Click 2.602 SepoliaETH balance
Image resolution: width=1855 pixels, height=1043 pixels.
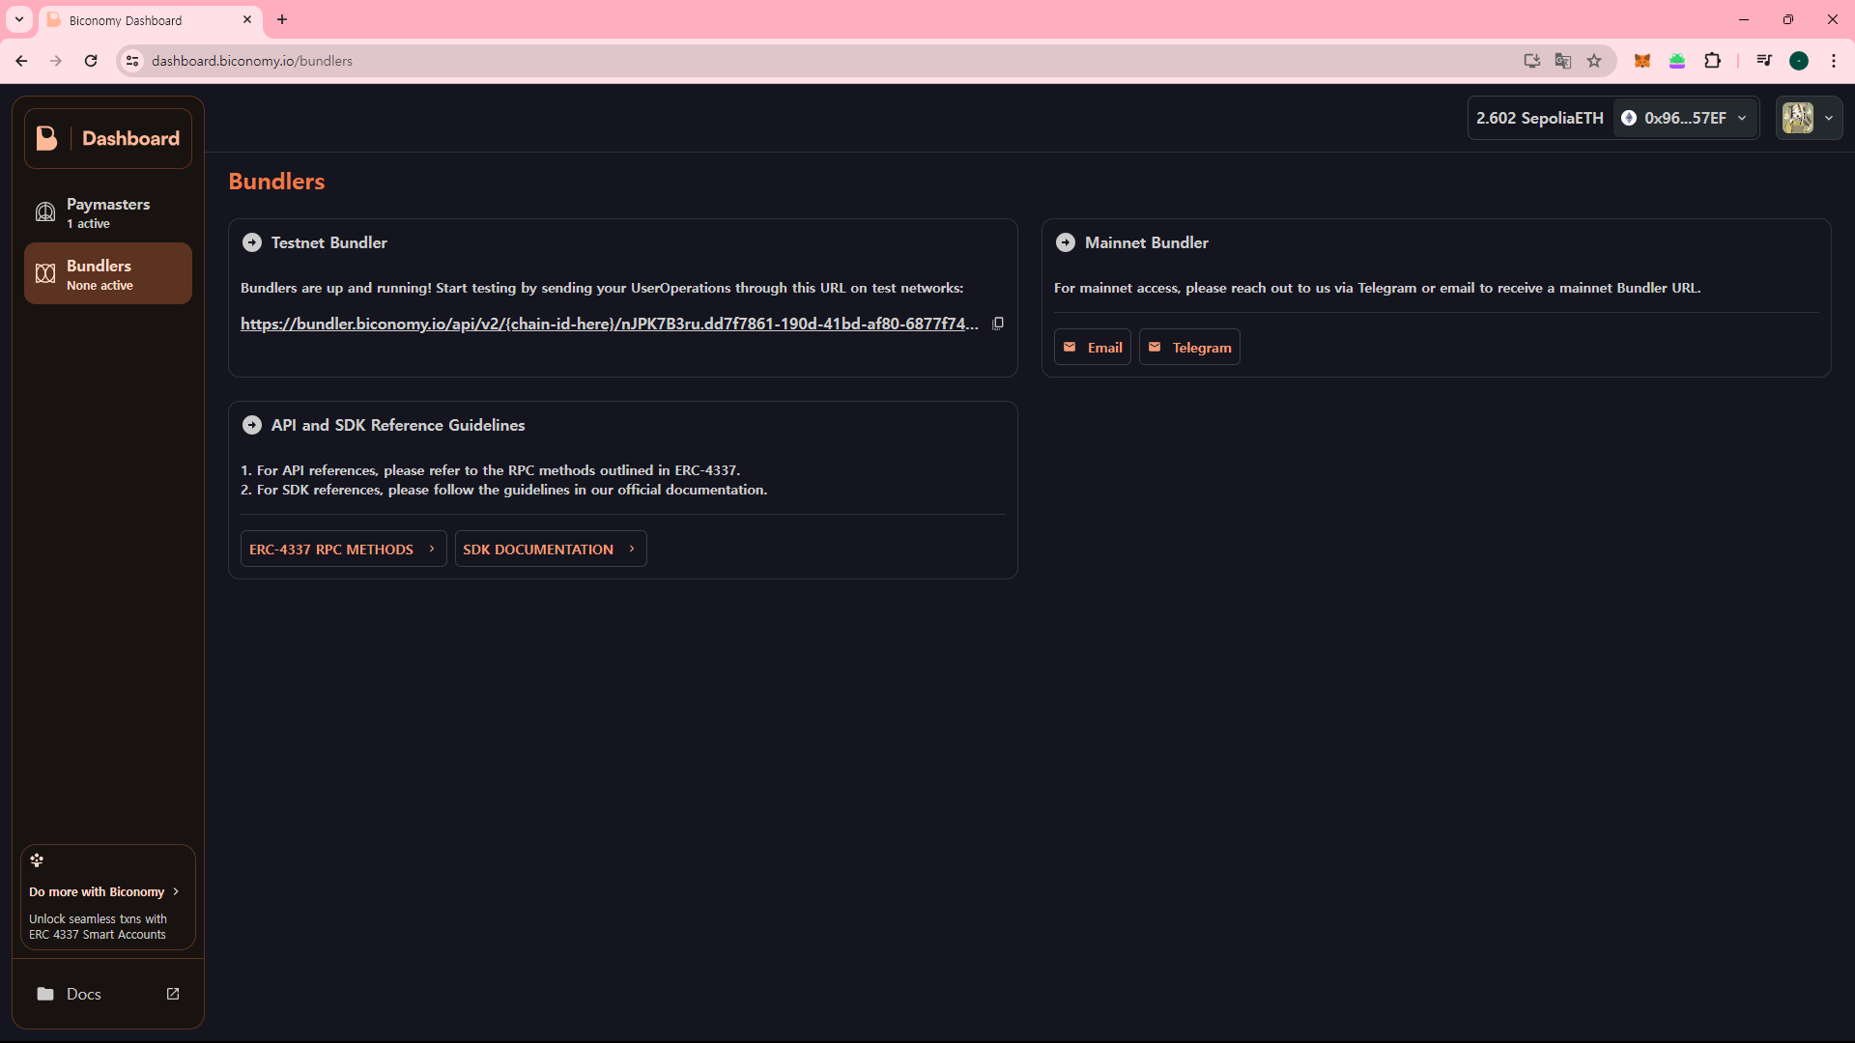[x=1540, y=118]
